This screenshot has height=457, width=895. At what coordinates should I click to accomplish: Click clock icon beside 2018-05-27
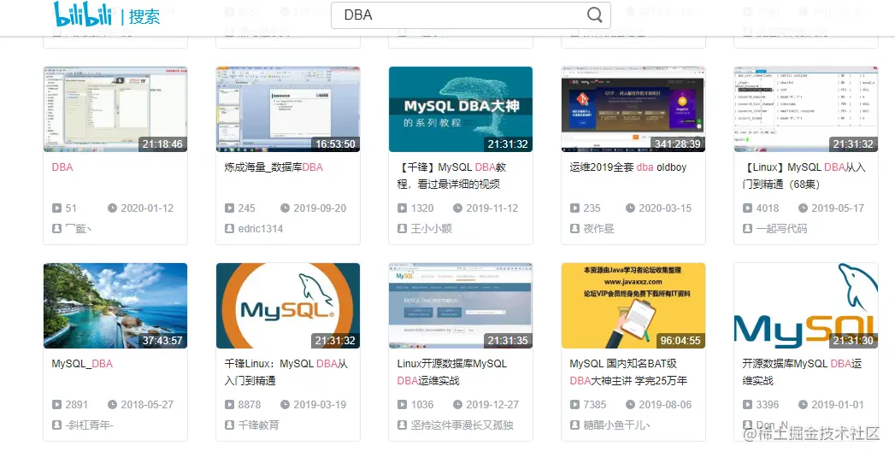[113, 405]
